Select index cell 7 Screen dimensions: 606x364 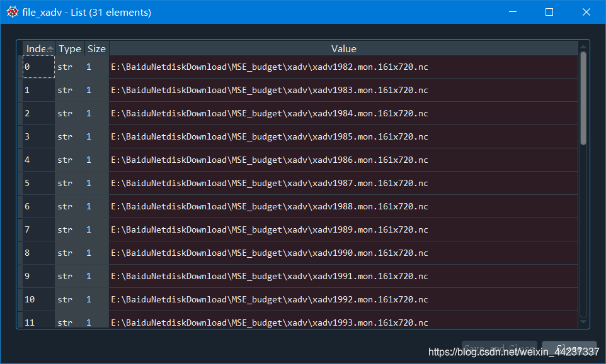click(38, 230)
